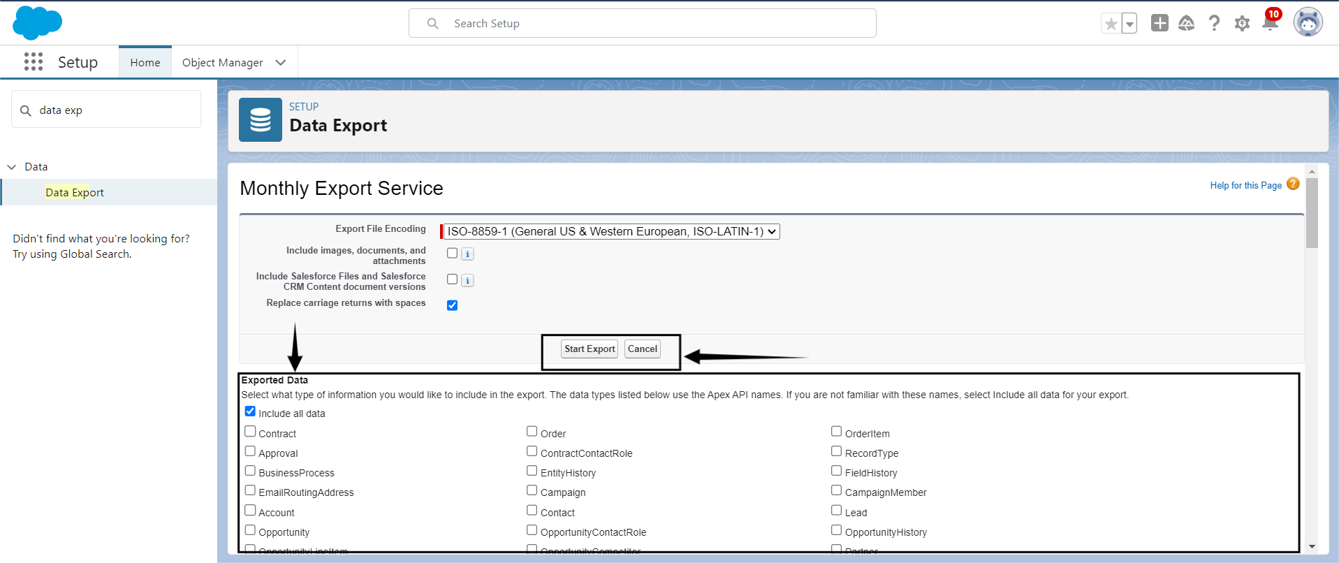Check the OrderItem checkbox
Image resolution: width=1339 pixels, height=563 pixels.
(837, 432)
